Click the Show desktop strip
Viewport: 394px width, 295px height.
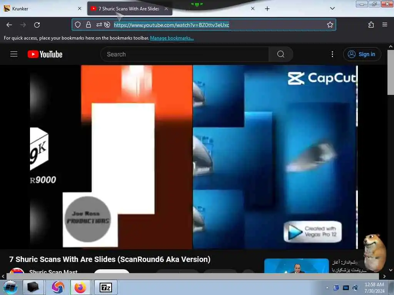[391, 287]
